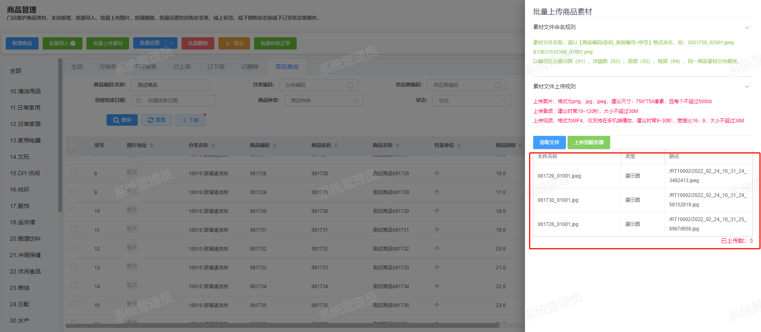Click the 上传到服务器 button

pos(588,142)
